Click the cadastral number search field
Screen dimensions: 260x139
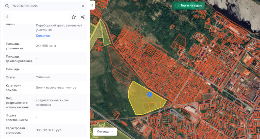[x=46, y=6]
